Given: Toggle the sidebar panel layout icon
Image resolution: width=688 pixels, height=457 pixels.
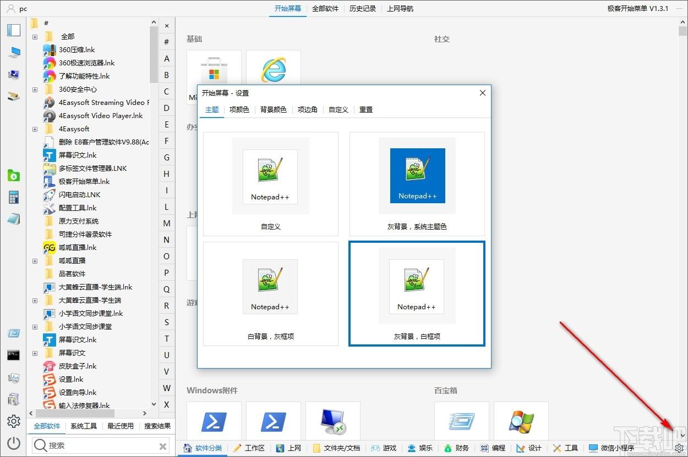Looking at the screenshot, I should click(x=13, y=30).
